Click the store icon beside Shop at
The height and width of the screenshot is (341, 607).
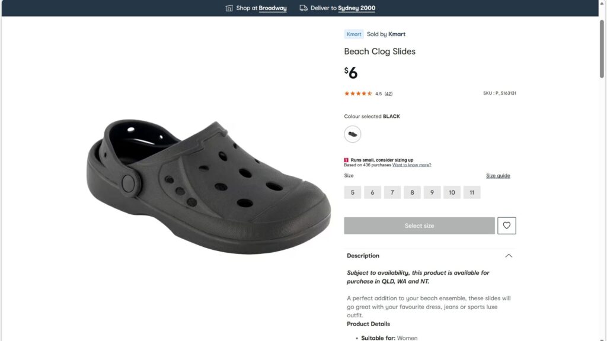229,8
